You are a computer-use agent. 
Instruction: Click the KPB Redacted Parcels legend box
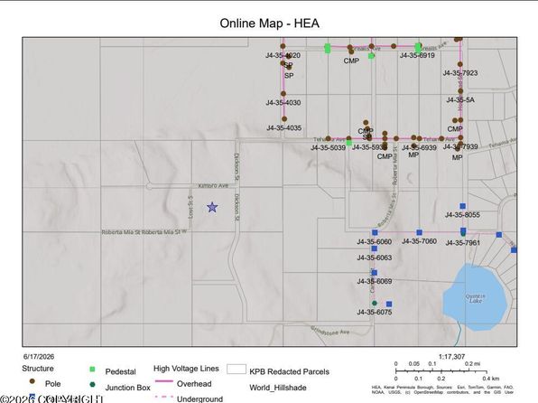237,370
